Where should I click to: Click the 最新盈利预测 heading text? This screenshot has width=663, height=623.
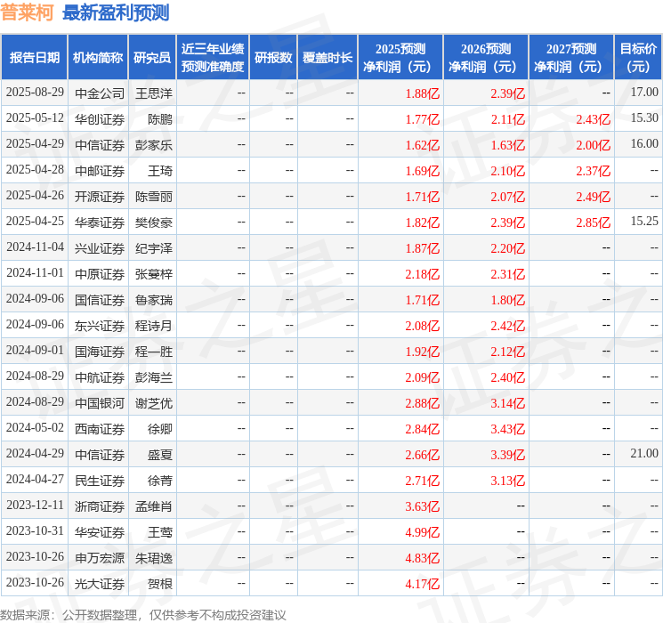(116, 12)
